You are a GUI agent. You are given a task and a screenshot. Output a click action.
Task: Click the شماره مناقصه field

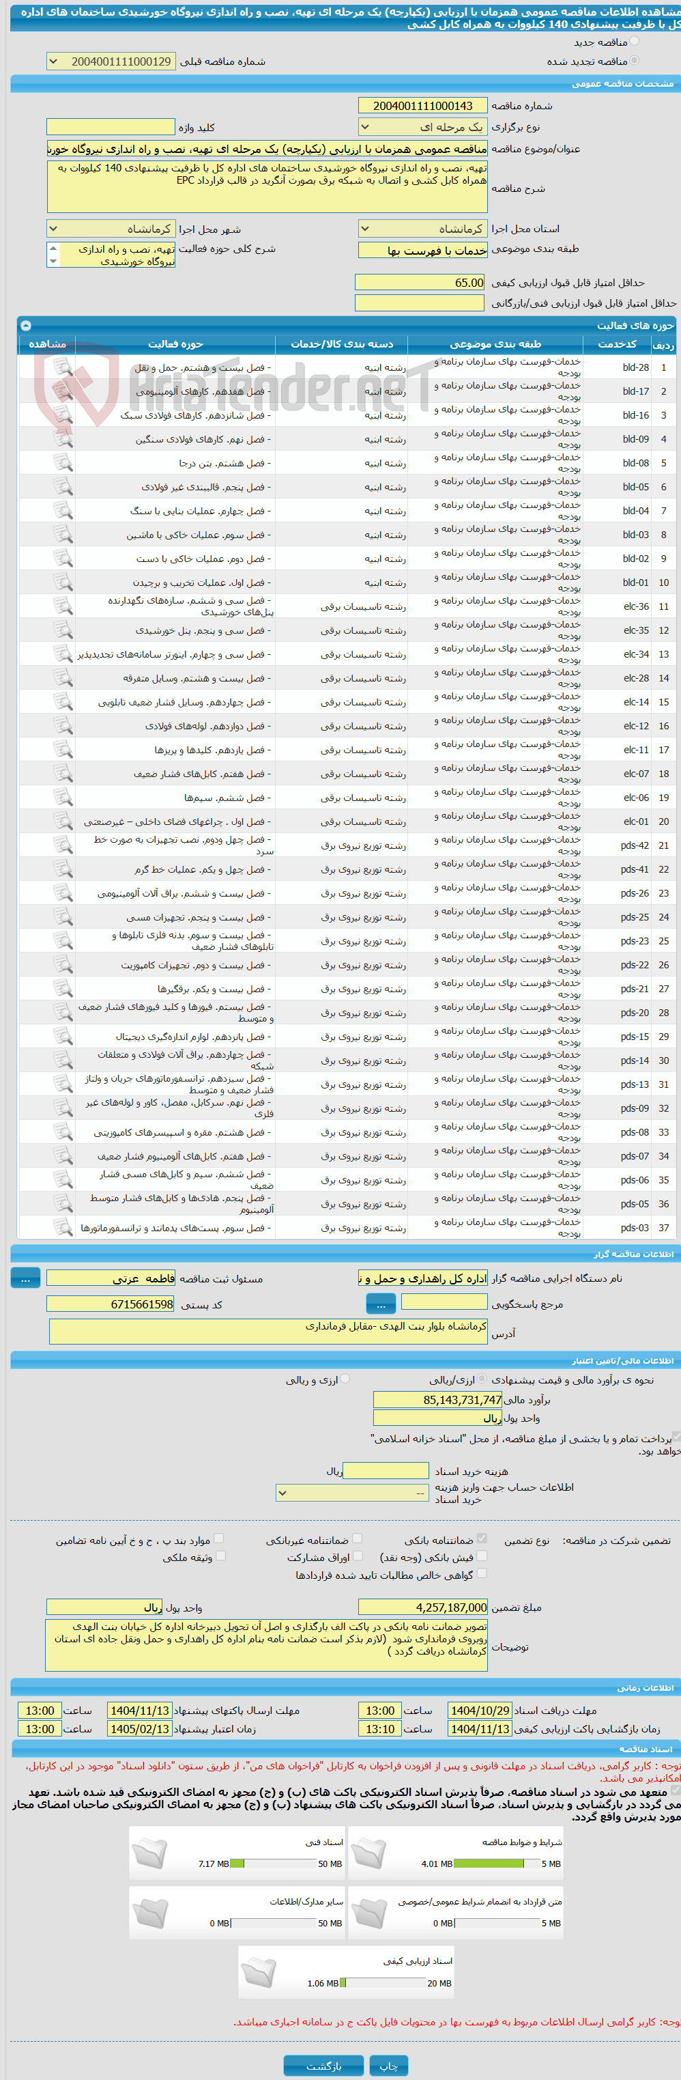pos(422,106)
